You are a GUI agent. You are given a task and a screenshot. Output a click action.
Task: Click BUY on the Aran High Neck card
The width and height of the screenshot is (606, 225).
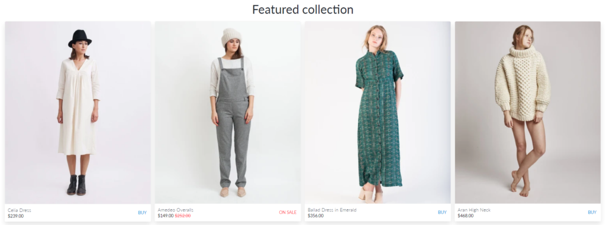(592, 212)
